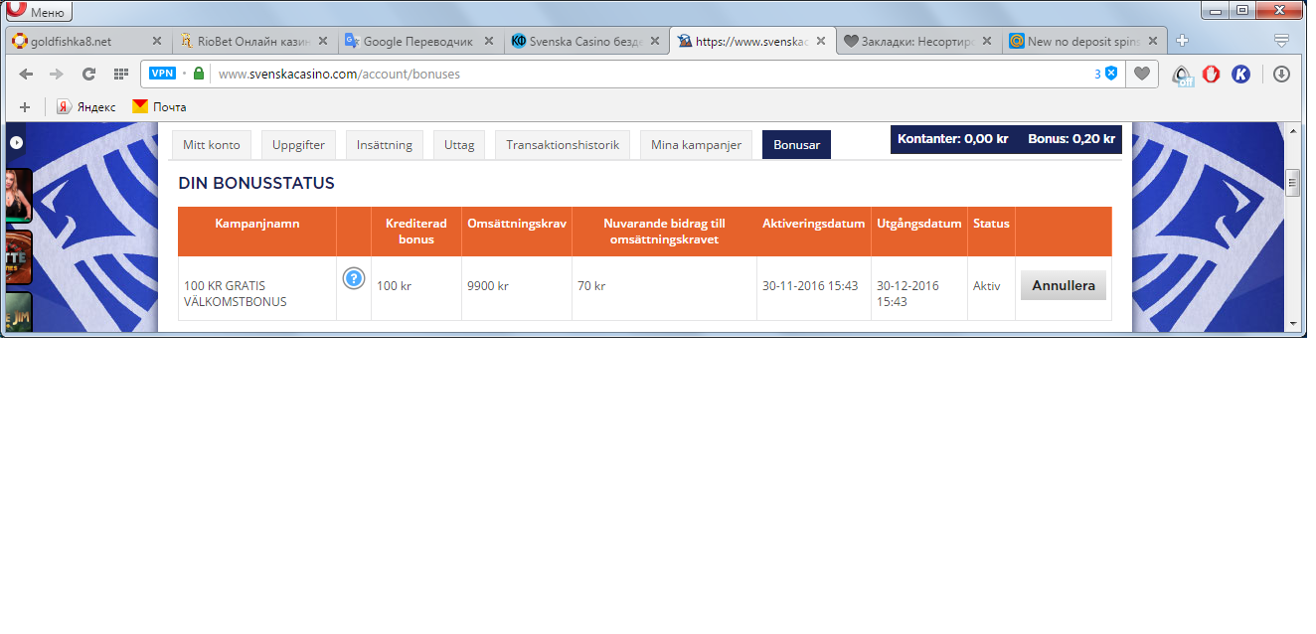Expand sidebar with play arrow icon
Image resolution: width=1316 pixels, height=634 pixels.
[17, 143]
